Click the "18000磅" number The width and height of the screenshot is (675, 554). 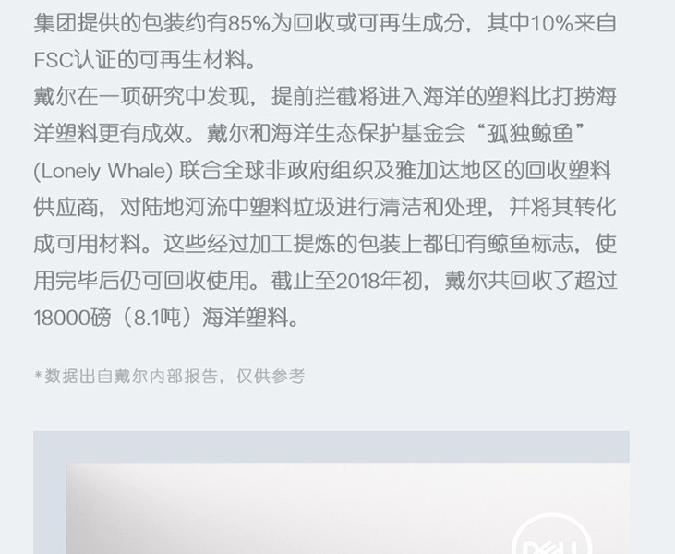72,318
